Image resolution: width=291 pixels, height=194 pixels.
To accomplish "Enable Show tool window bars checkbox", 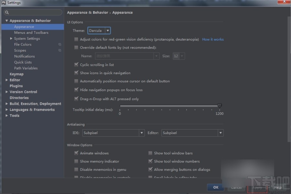I will point(150,153).
